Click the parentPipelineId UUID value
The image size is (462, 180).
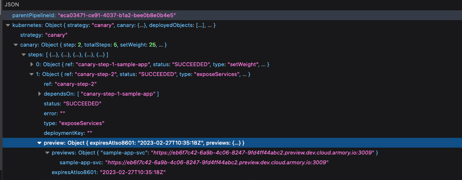(x=117, y=15)
